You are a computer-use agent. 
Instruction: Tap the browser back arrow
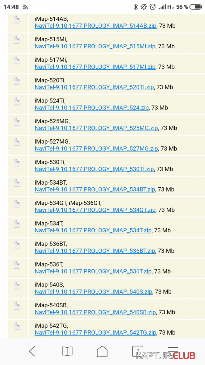point(32,351)
